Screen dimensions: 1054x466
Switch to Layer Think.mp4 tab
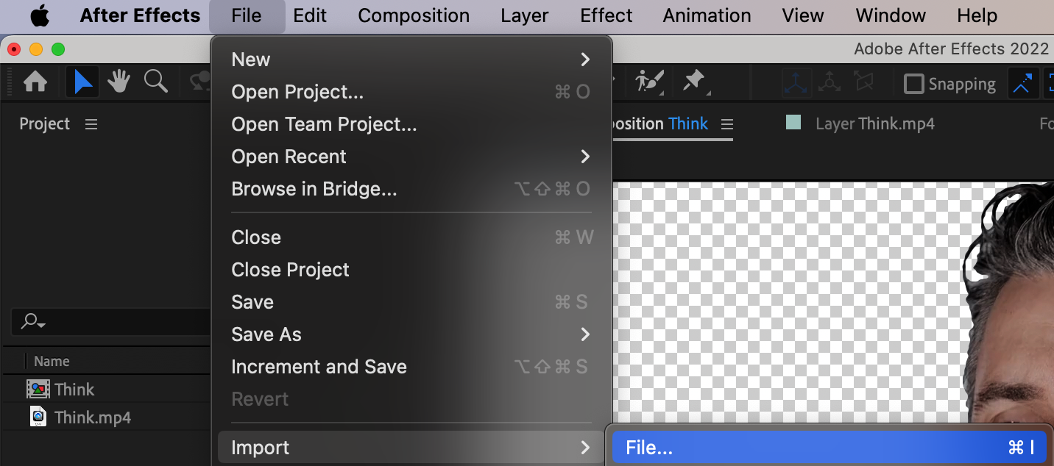pyautogui.click(x=874, y=124)
